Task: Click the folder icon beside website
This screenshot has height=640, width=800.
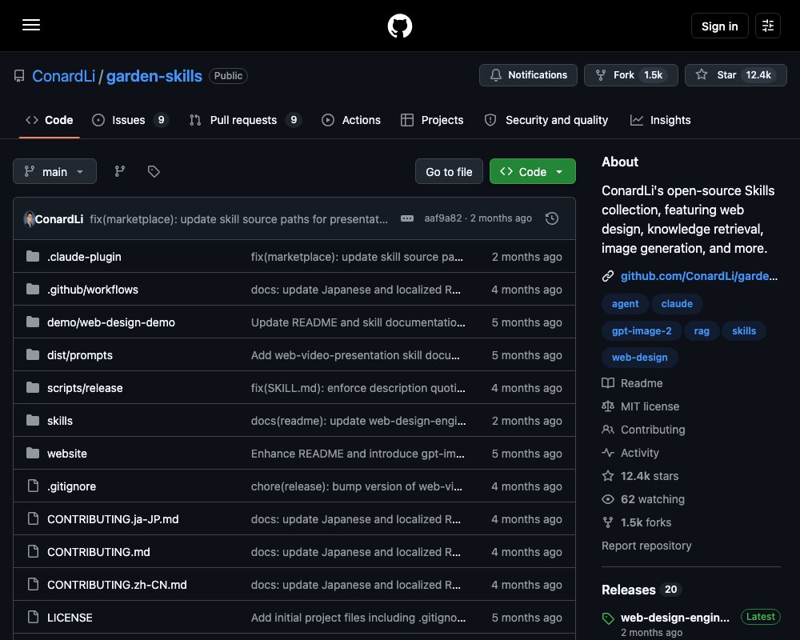Action: tap(33, 453)
